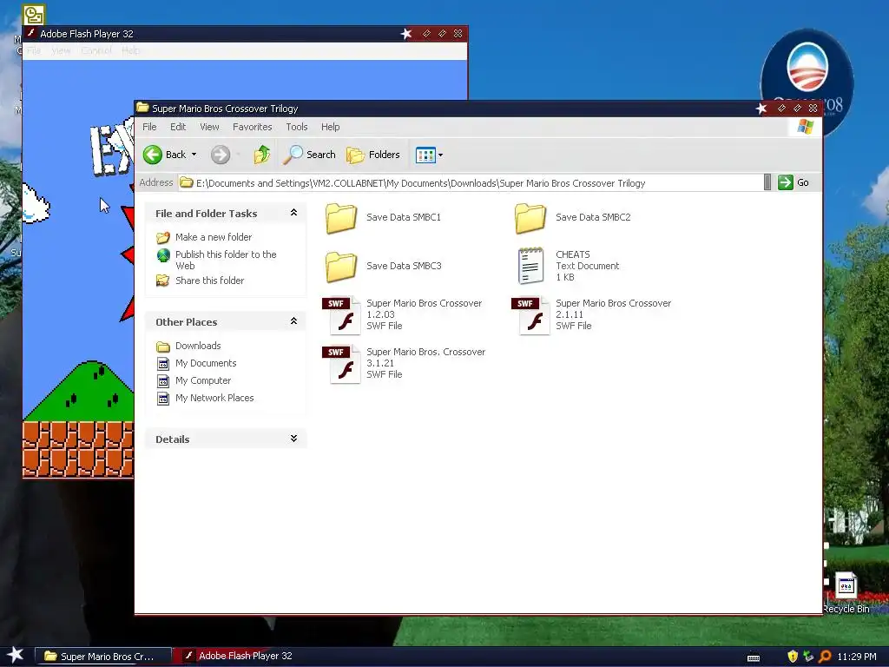The width and height of the screenshot is (889, 667).
Task: Switch to Super Mario Bros Cr... taskbar button
Action: [x=103, y=657]
